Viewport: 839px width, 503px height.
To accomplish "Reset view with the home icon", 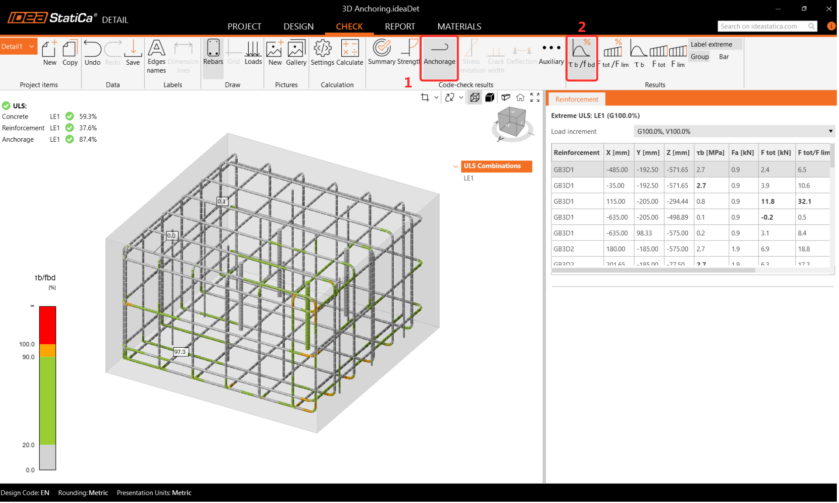I will click(520, 98).
